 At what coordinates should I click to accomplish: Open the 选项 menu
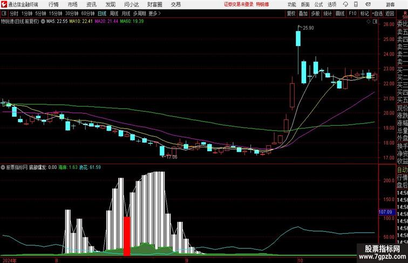tap(332, 4)
